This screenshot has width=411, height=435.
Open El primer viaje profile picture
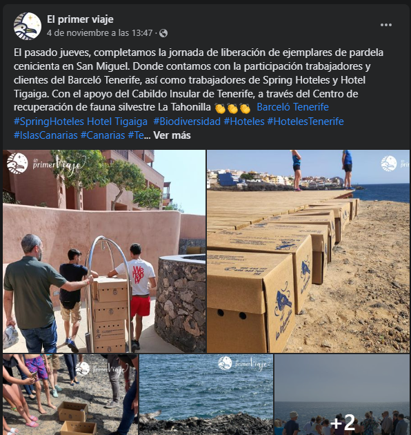[x=28, y=26]
